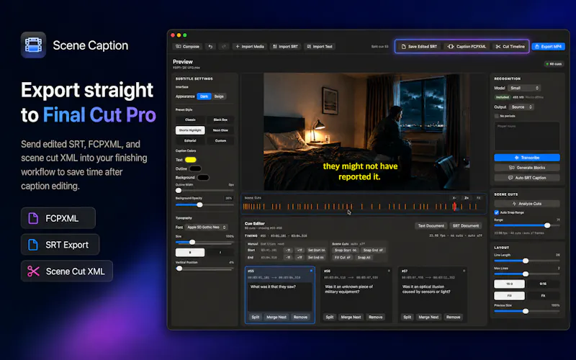The height and width of the screenshot is (360, 576).
Task: Click the undo arrow in the toolbar
Action: 210,47
